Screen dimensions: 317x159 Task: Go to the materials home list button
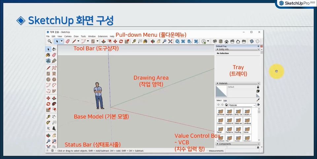click(x=227, y=105)
